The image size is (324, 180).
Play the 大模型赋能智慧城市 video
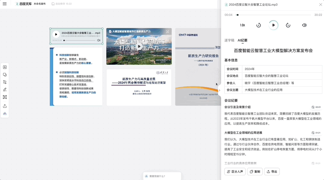click(139, 46)
